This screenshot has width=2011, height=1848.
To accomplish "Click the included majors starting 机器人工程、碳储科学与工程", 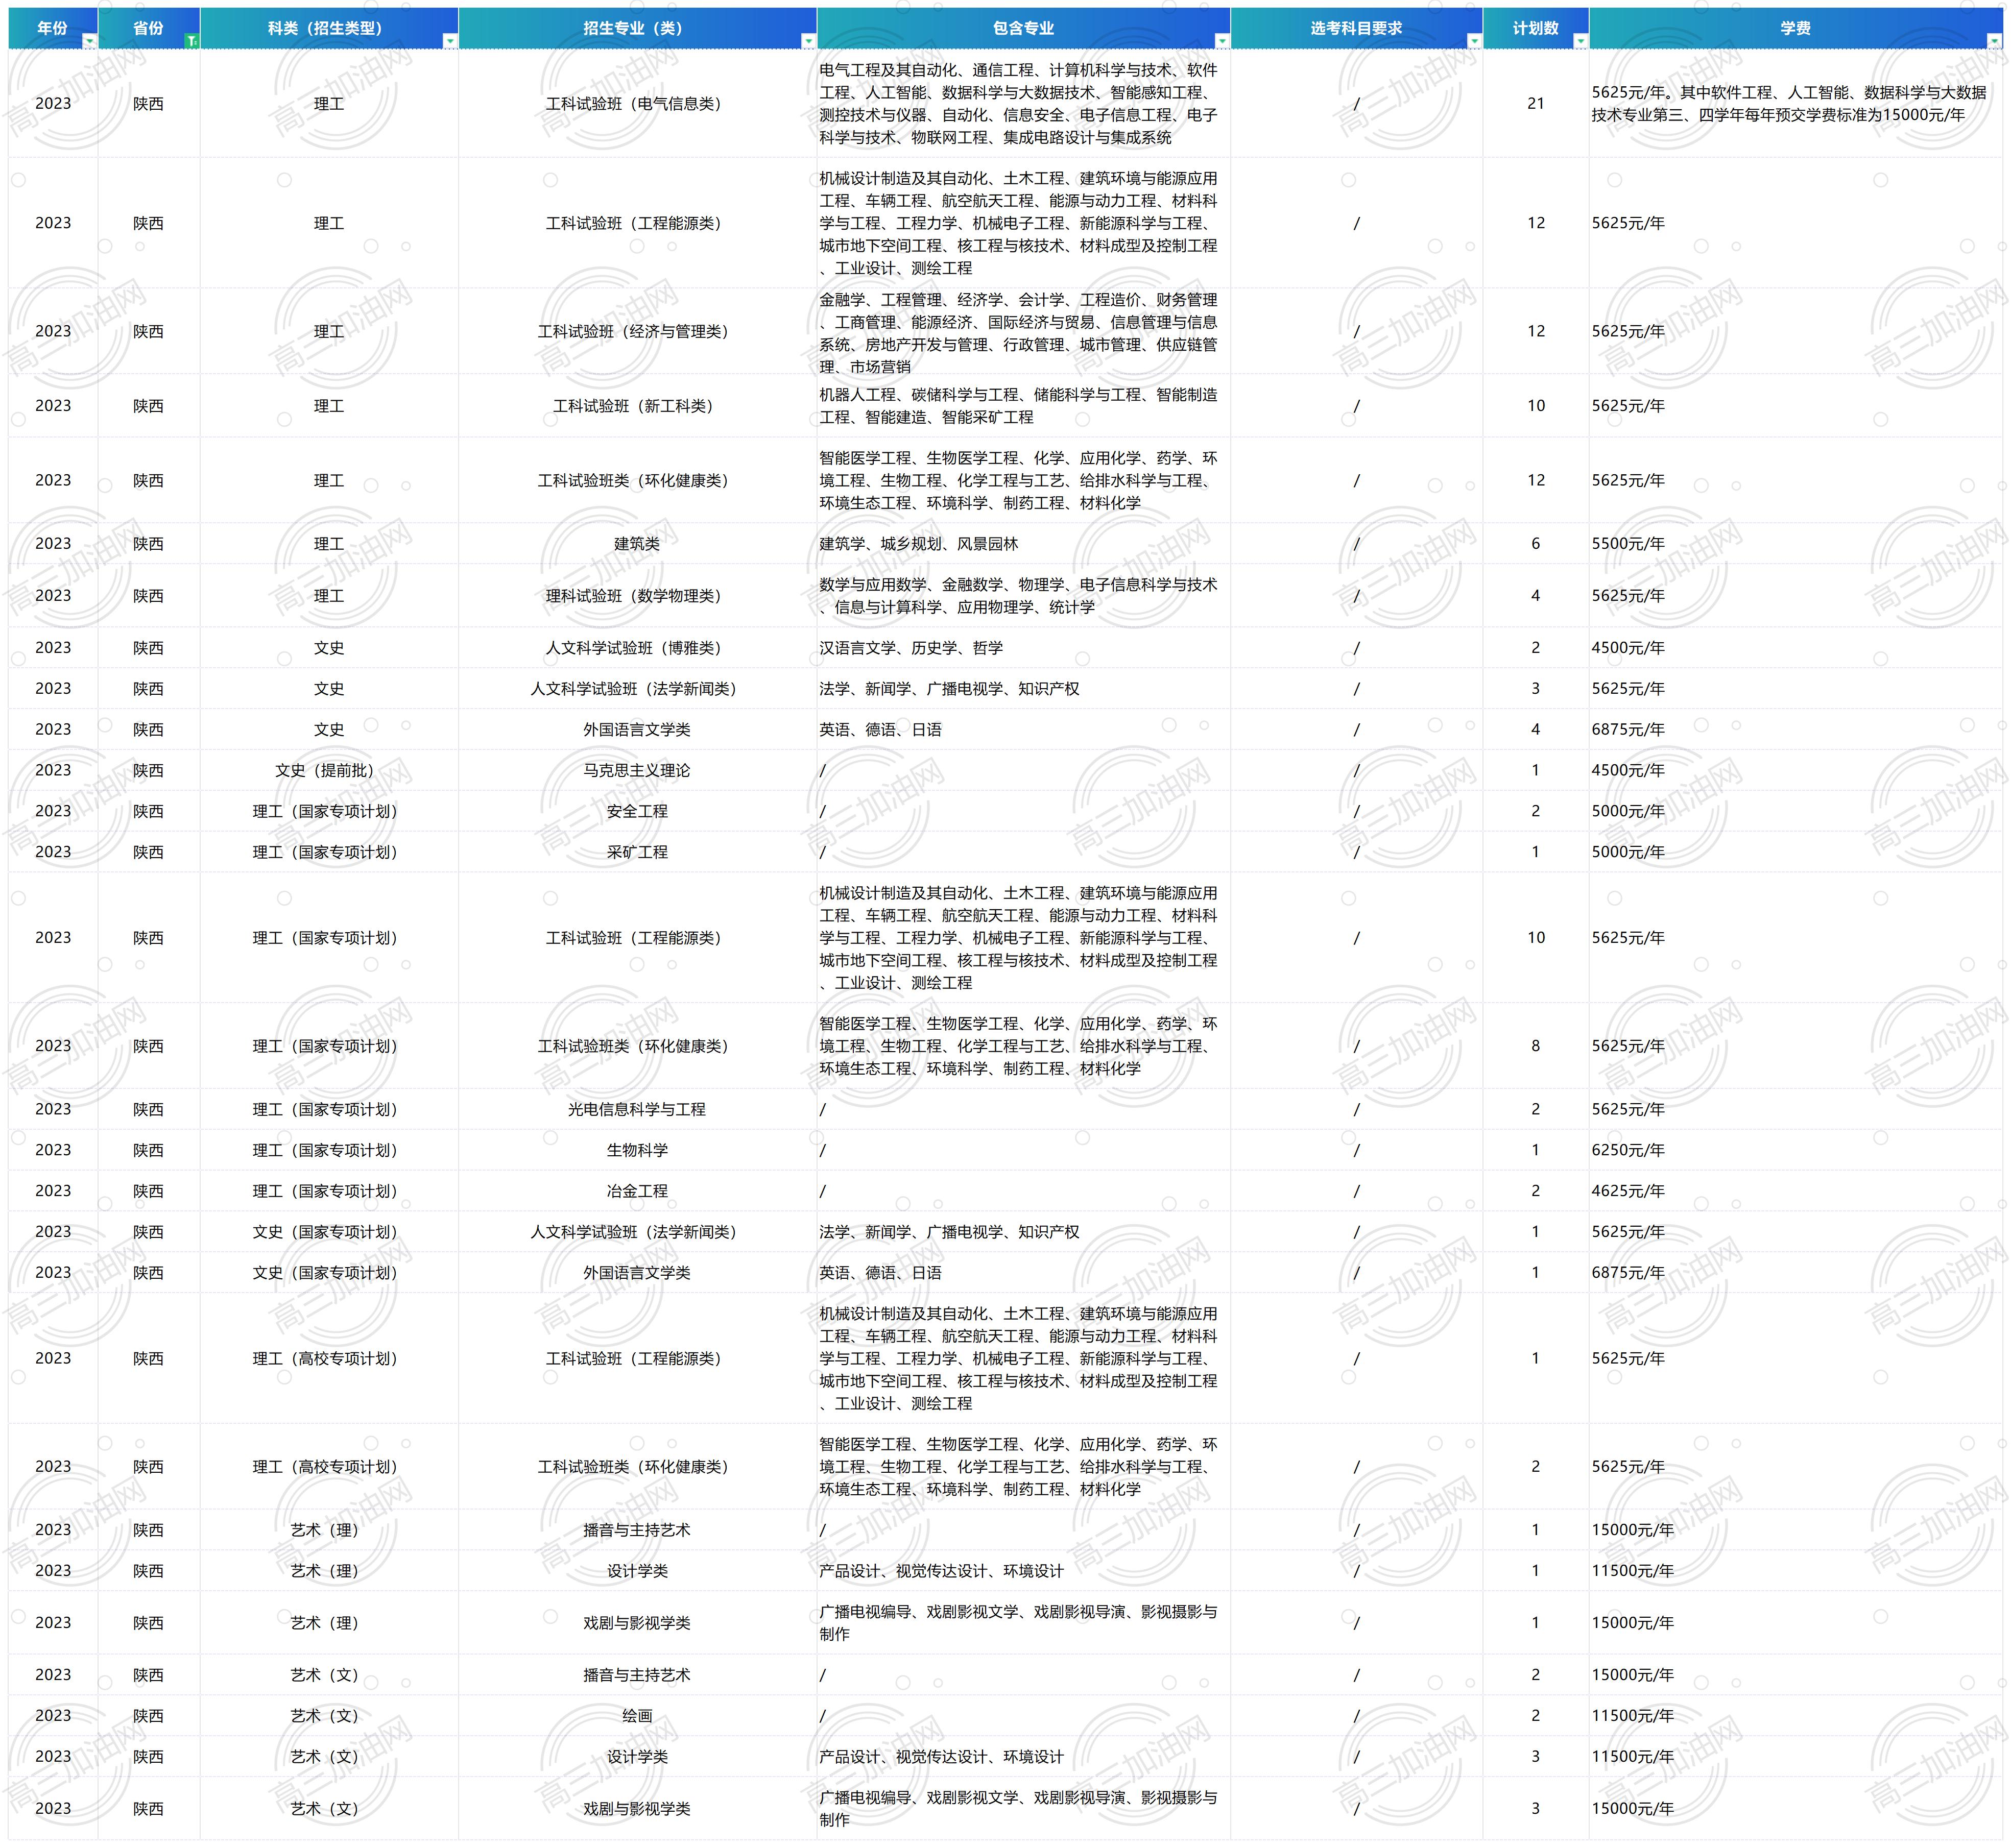I will (x=1023, y=406).
